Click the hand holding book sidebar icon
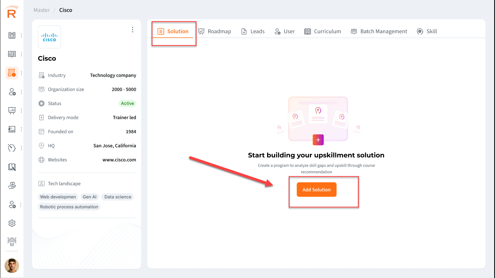The image size is (495, 278). pyautogui.click(x=12, y=186)
